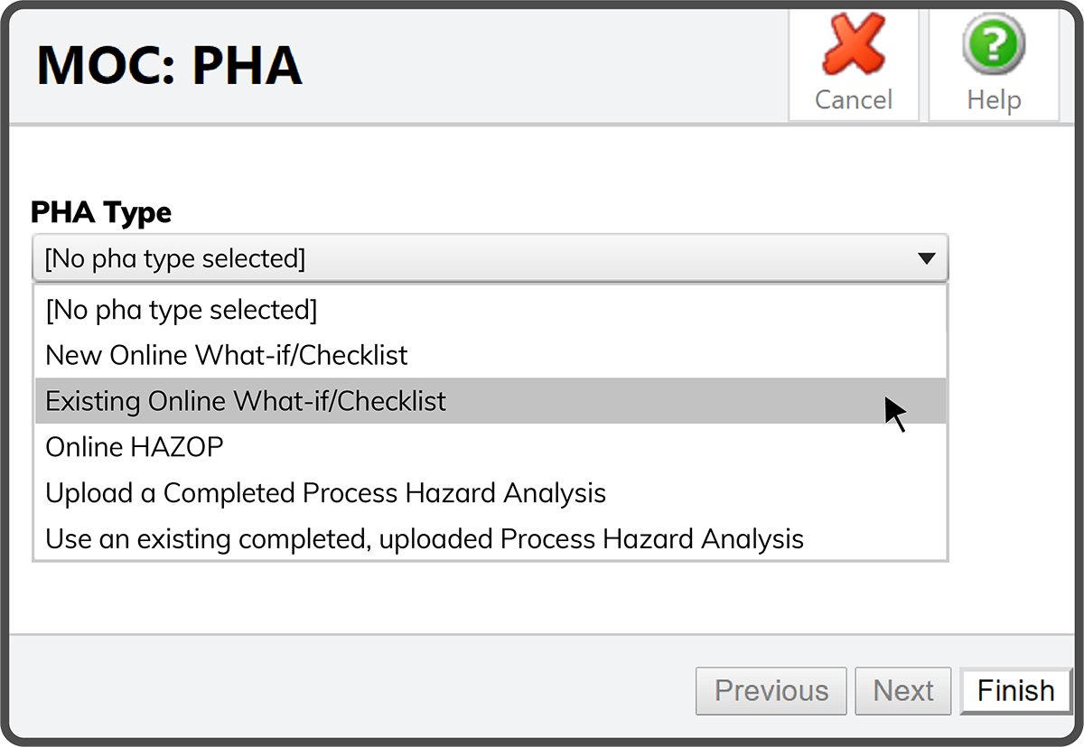Pick the Online HAZOP option
Screen dimensions: 1084x747
coord(134,447)
